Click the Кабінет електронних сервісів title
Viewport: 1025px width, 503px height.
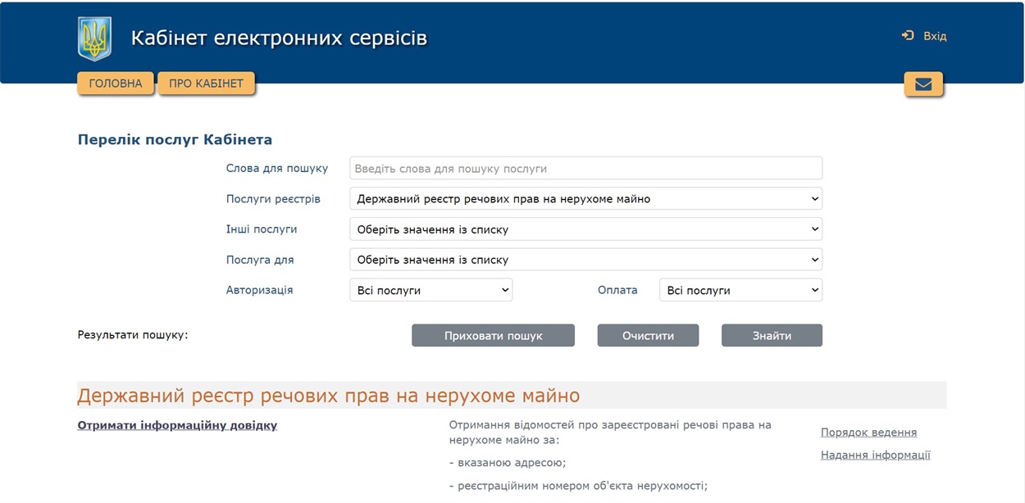point(279,39)
